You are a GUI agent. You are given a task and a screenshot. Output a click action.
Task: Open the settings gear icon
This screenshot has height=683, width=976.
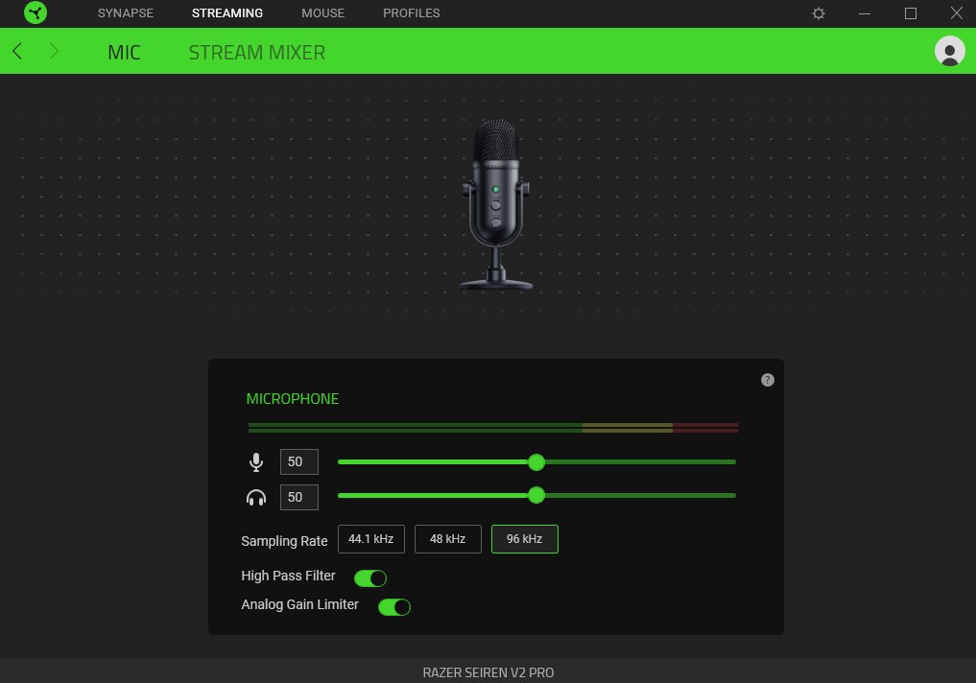pos(818,13)
